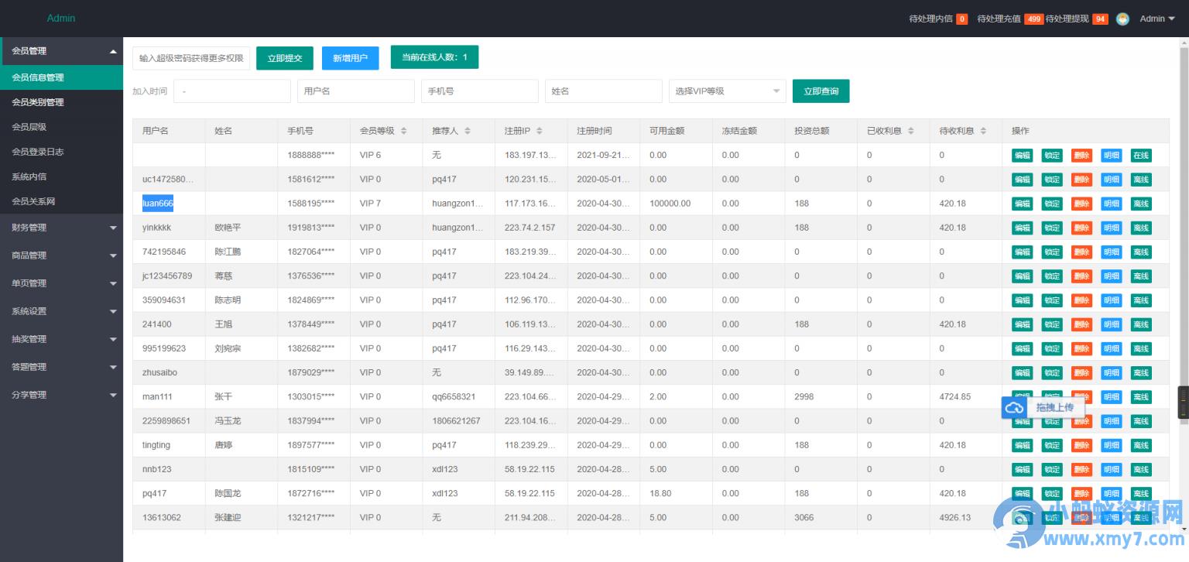This screenshot has width=1189, height=562.
Task: Expand the 财务管理 sidebar section
Action: (x=61, y=228)
